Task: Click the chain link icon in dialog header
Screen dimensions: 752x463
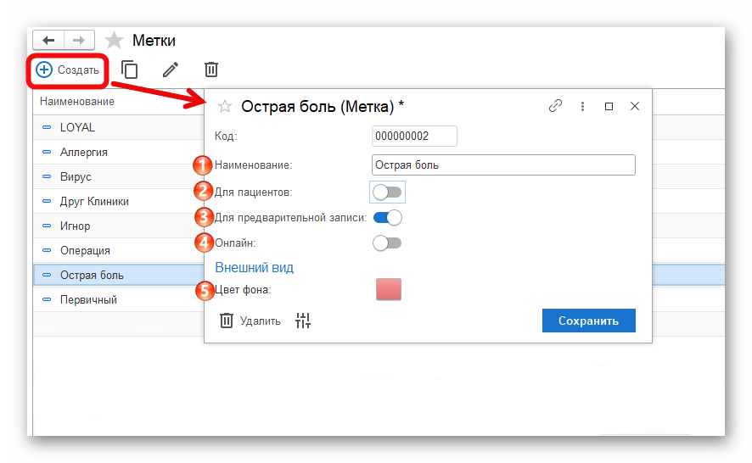Action: pyautogui.click(x=555, y=106)
